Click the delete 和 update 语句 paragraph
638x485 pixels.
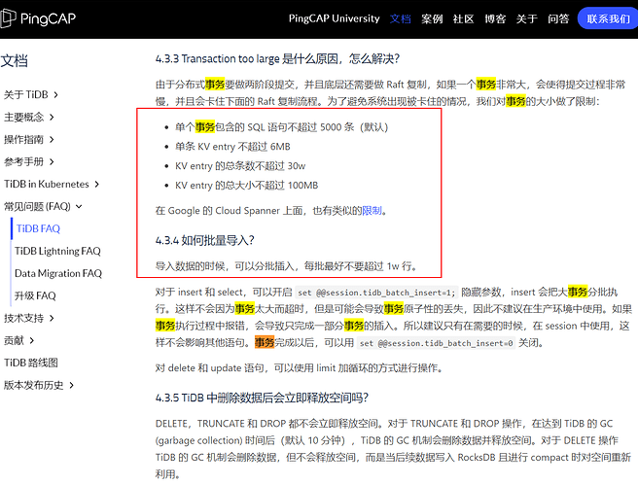point(300,368)
